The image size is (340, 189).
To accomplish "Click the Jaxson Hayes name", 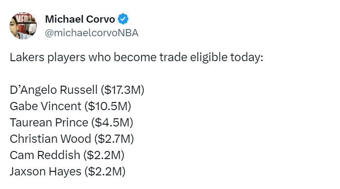I will tap(45, 171).
